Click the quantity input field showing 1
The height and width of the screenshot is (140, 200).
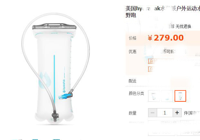point(165,113)
